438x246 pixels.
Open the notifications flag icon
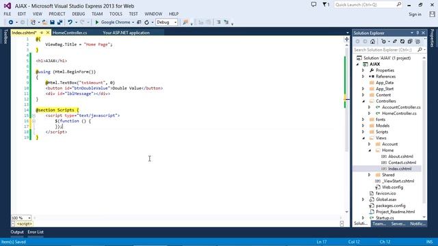[325, 5]
